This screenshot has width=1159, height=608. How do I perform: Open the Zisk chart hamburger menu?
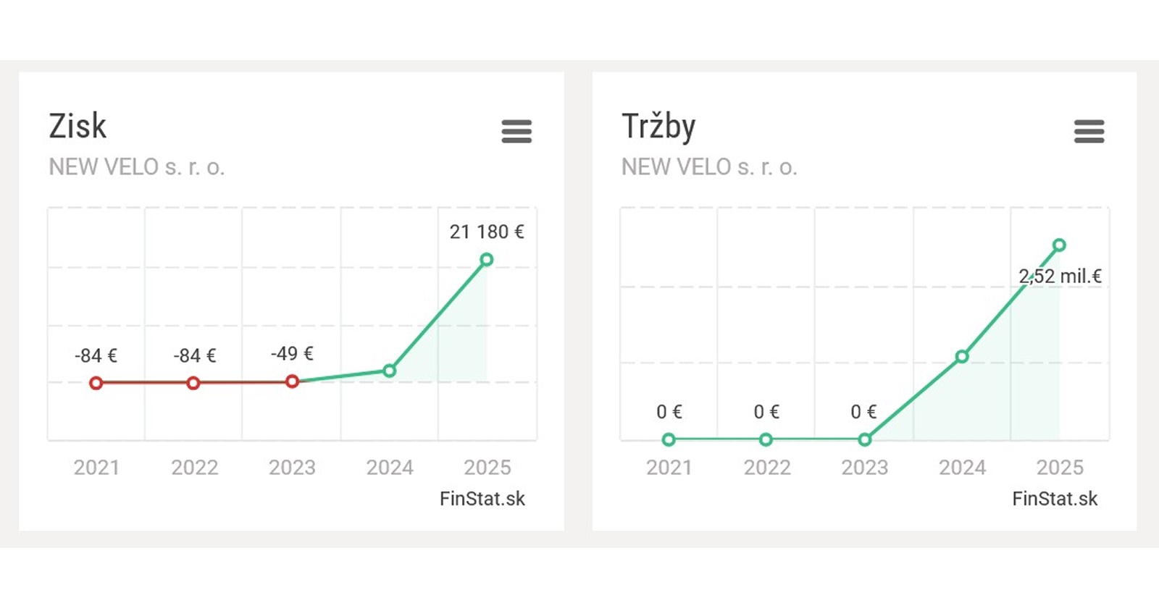pos(516,132)
